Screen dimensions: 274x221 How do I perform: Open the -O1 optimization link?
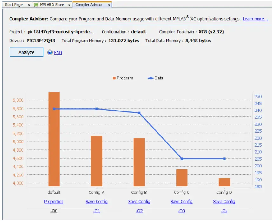point(97,211)
